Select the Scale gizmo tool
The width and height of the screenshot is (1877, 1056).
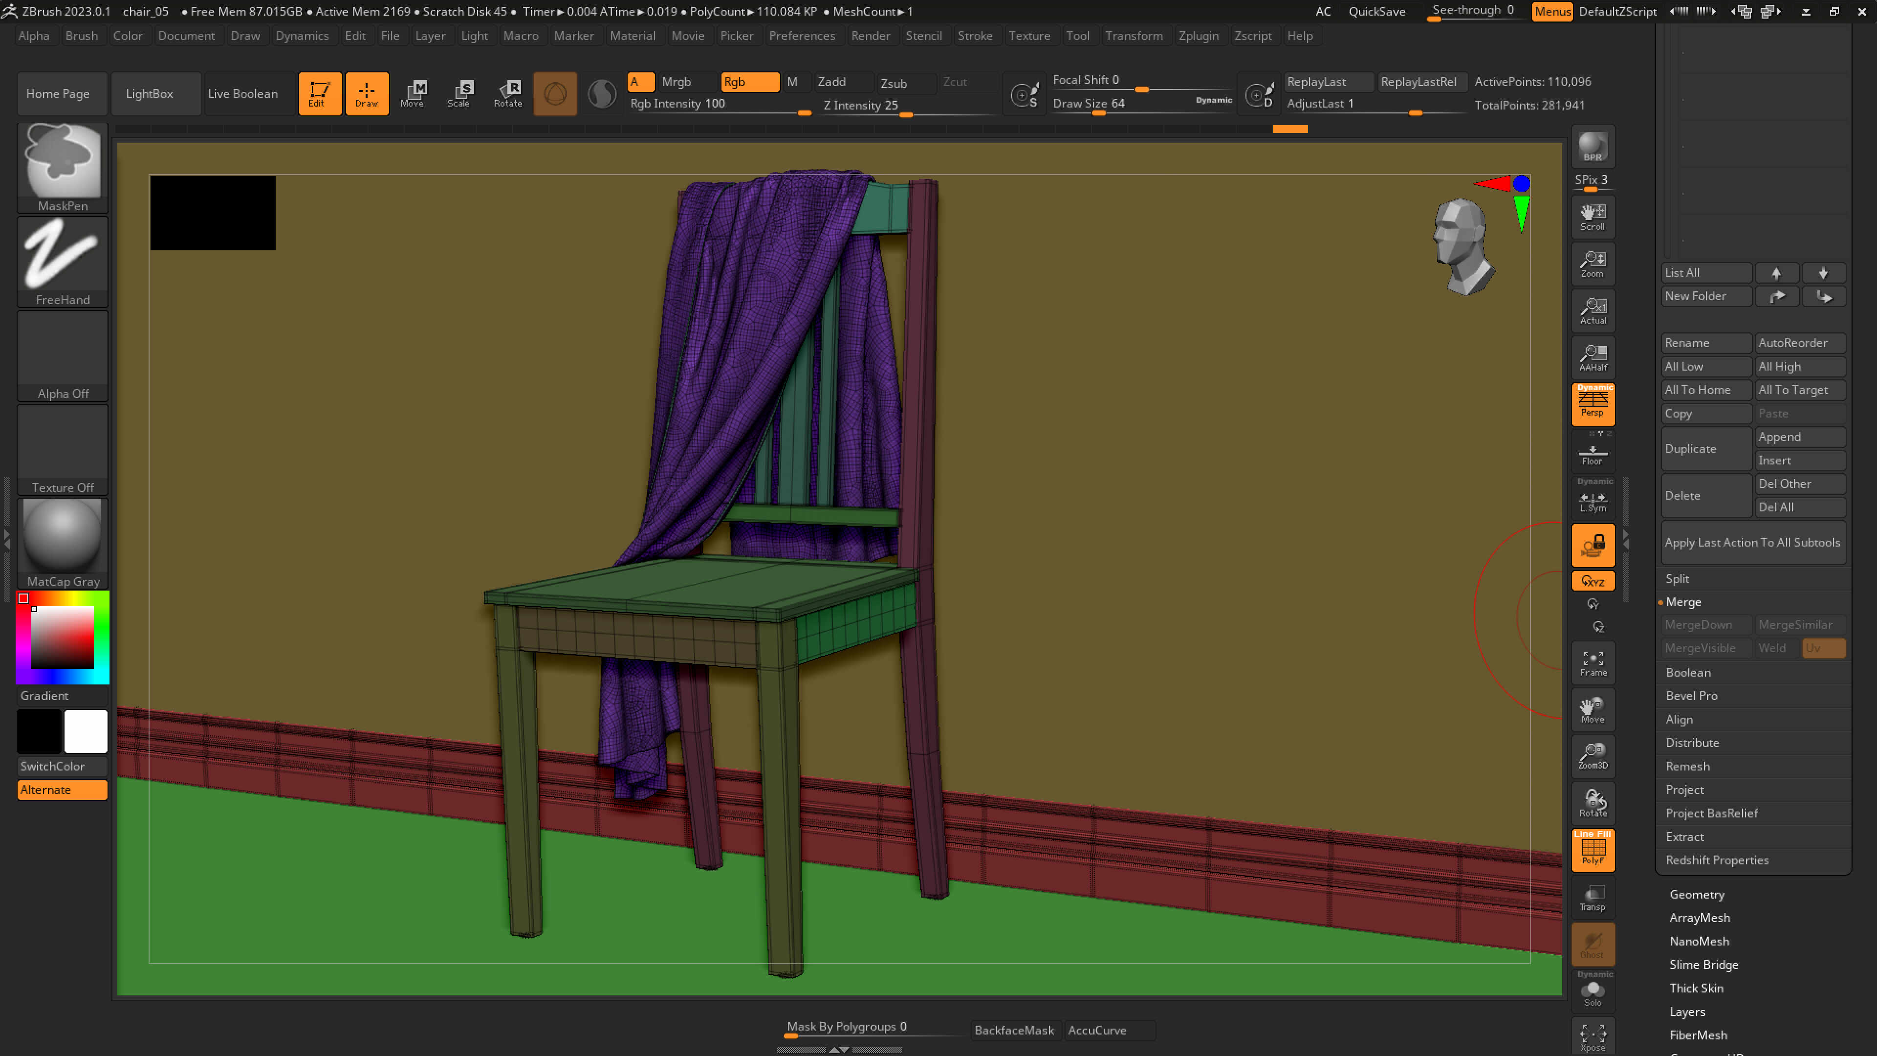click(458, 93)
